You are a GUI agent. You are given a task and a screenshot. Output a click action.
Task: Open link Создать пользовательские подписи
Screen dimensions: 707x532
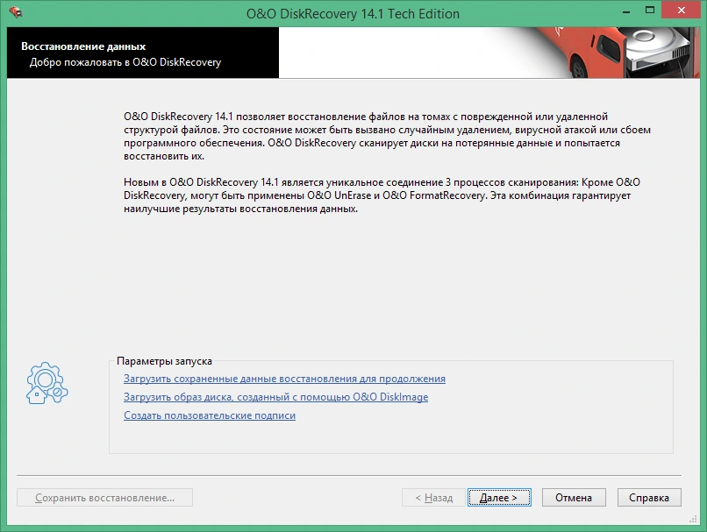tap(210, 415)
